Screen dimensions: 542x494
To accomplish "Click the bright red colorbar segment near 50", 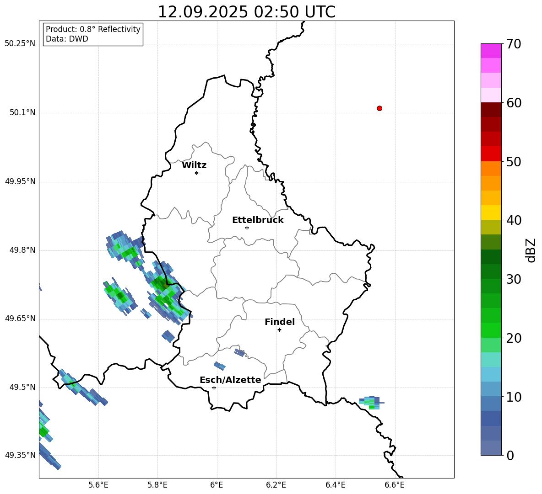I will click(x=491, y=154).
